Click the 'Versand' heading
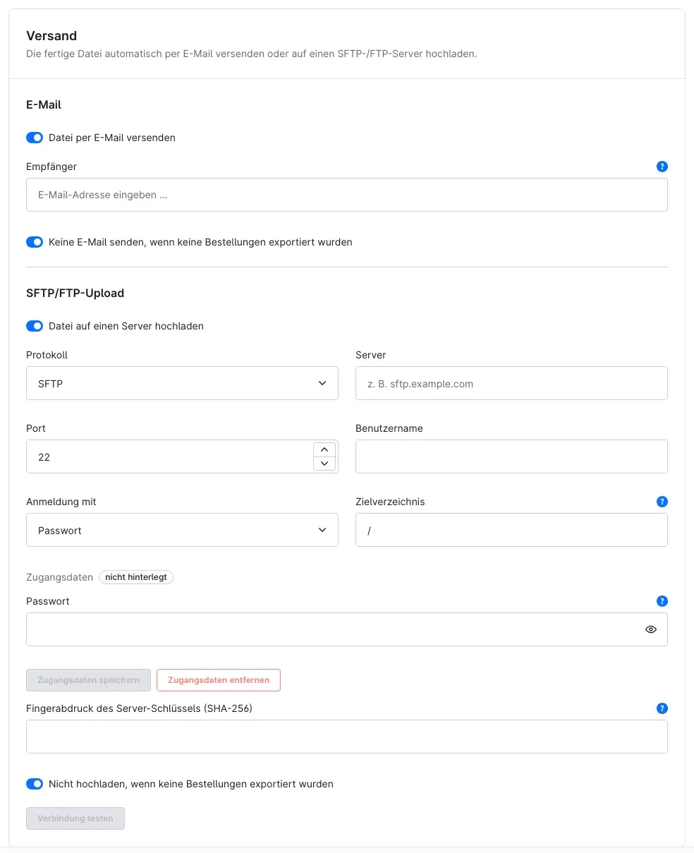This screenshot has height=853, width=694. (x=51, y=36)
